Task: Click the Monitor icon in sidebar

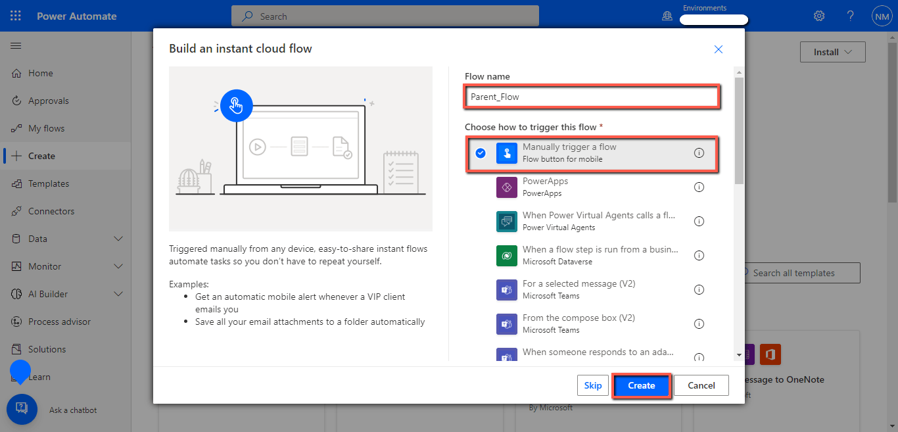Action: pyautogui.click(x=16, y=266)
